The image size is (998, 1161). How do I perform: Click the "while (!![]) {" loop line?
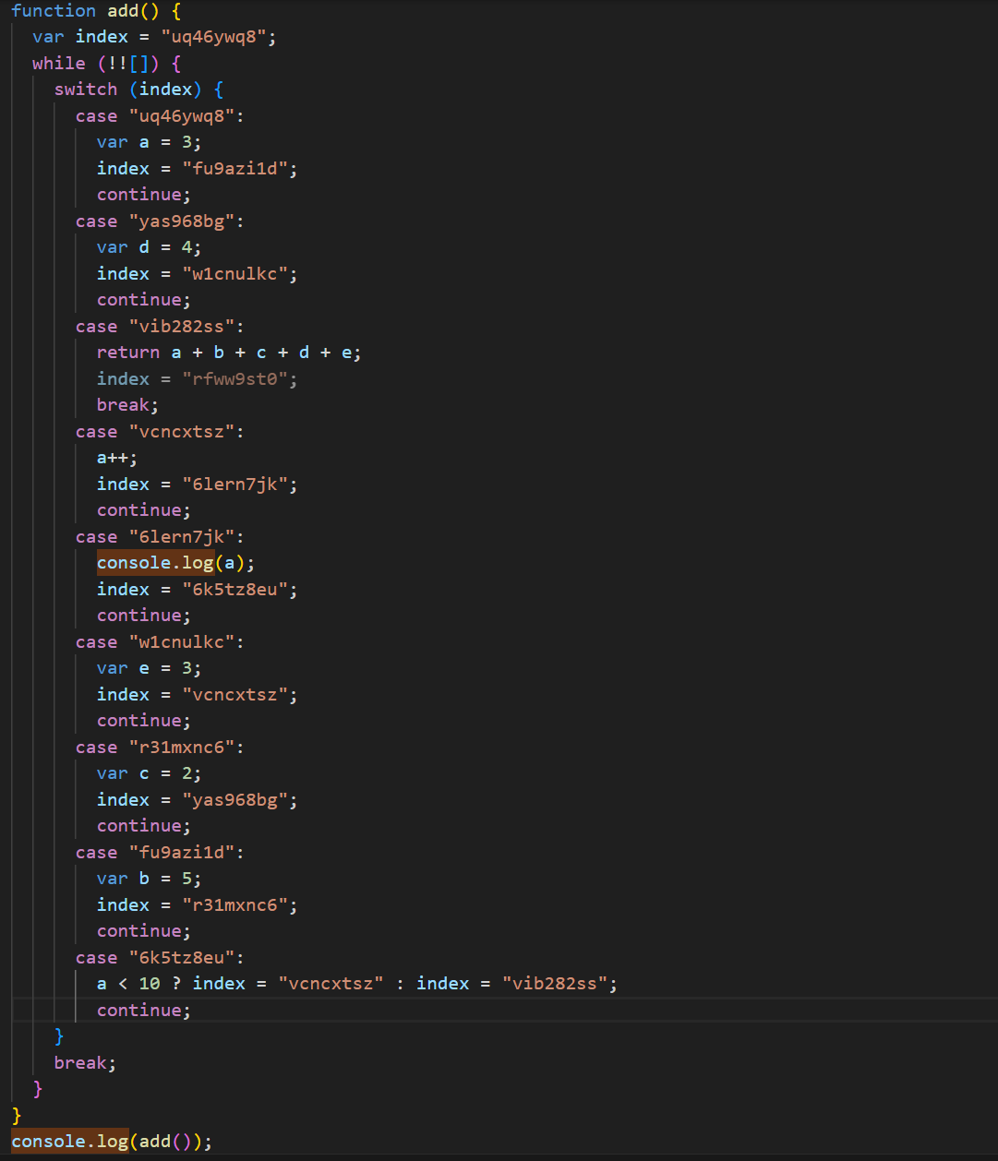coord(107,64)
